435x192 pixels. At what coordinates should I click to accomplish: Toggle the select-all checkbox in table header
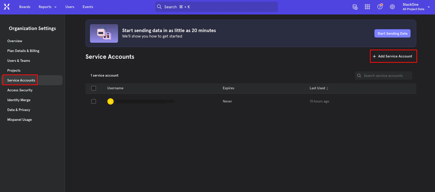point(94,88)
